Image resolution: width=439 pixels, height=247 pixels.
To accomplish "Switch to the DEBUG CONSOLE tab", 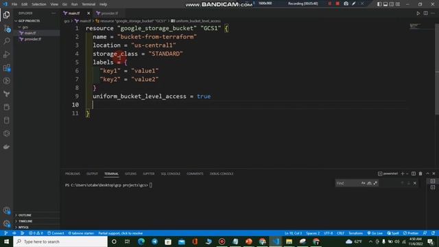I will (222, 174).
